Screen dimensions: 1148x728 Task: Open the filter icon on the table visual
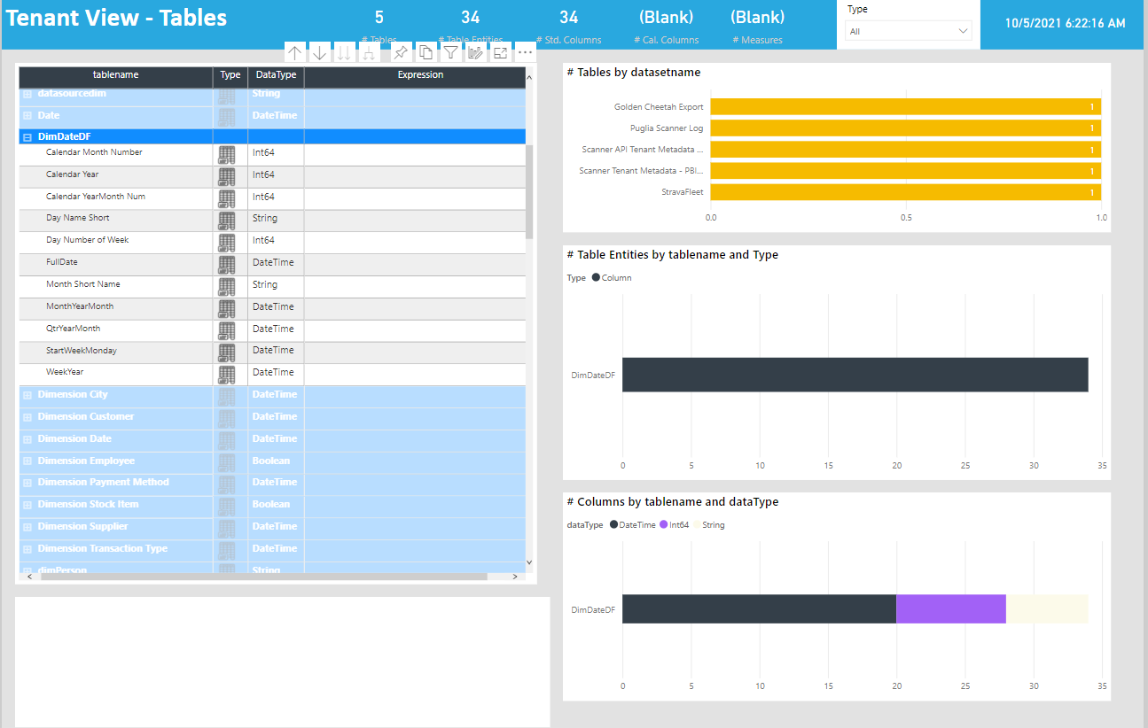(450, 51)
